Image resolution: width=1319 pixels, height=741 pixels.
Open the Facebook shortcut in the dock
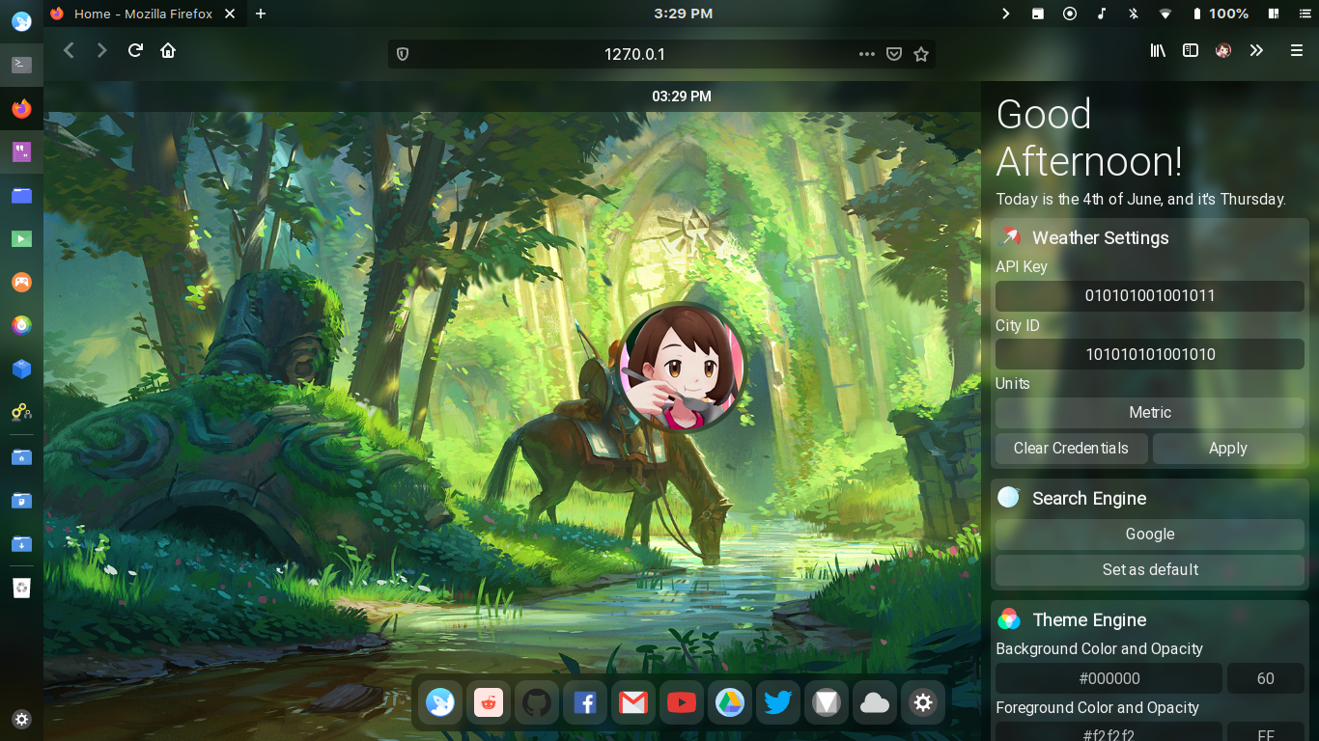click(x=585, y=702)
